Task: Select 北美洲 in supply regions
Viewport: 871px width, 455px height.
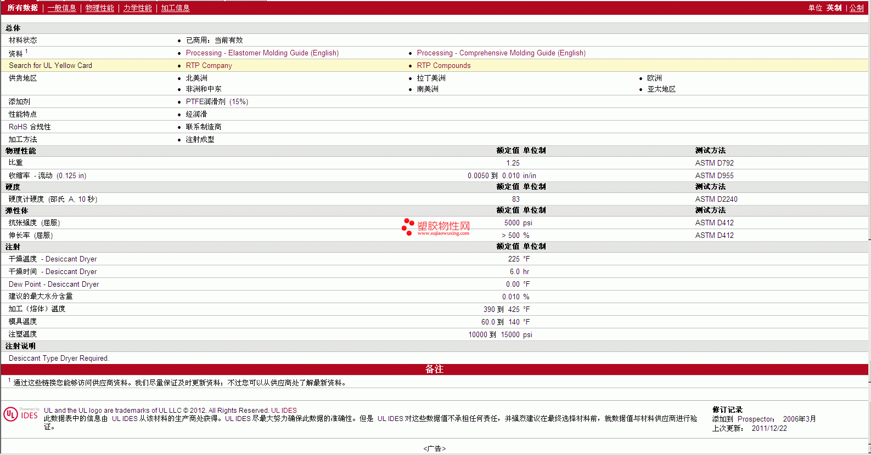Action: [196, 78]
